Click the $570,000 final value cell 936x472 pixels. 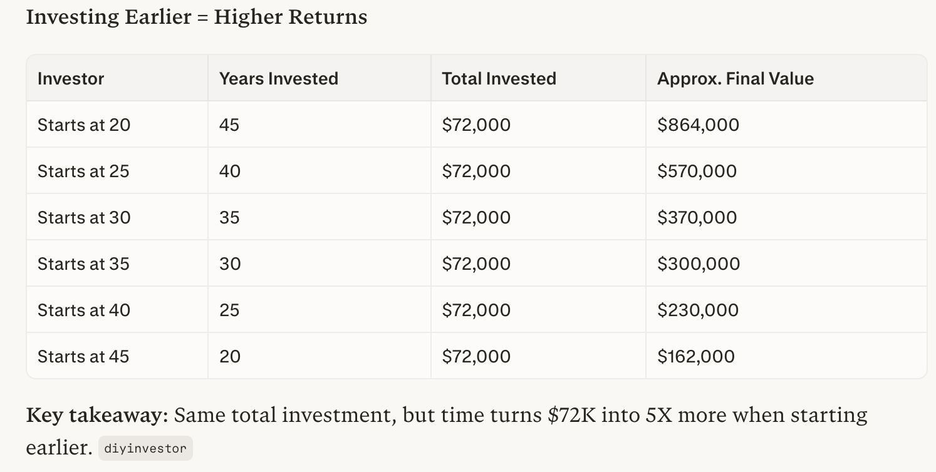pyautogui.click(x=697, y=172)
